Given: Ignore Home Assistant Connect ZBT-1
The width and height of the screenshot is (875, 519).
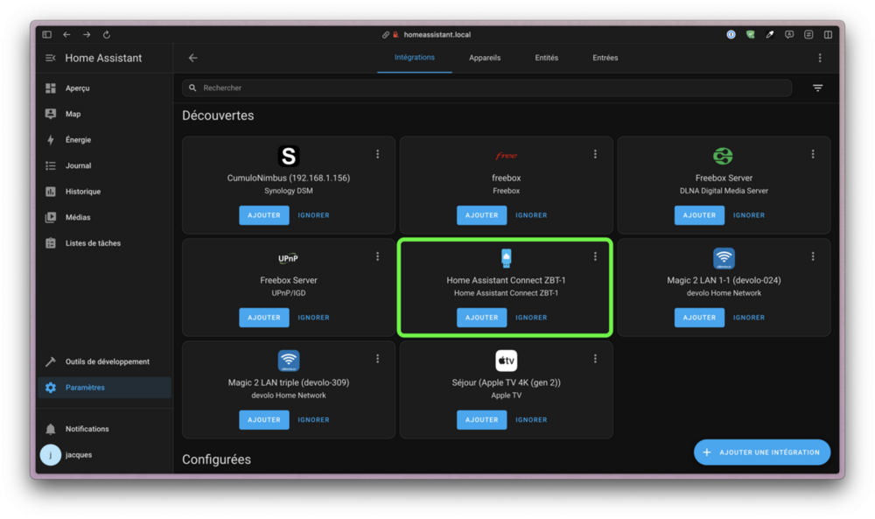Looking at the screenshot, I should [531, 317].
